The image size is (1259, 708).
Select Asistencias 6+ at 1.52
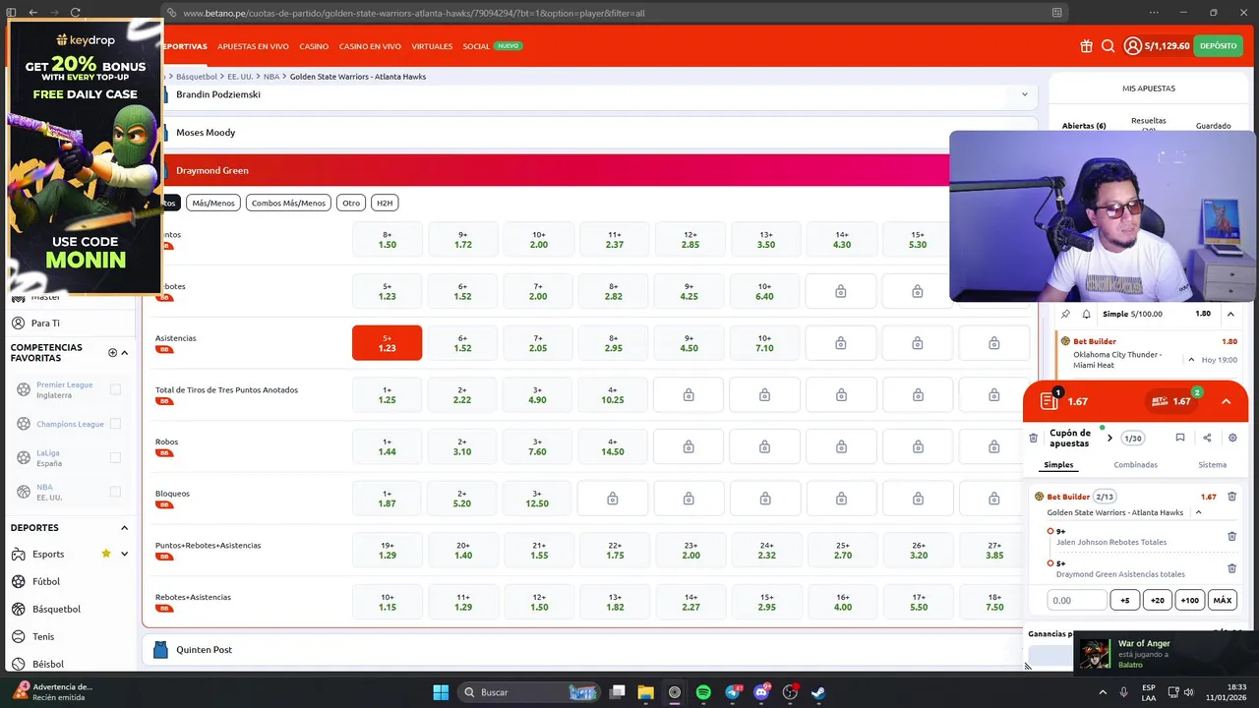[462, 343]
